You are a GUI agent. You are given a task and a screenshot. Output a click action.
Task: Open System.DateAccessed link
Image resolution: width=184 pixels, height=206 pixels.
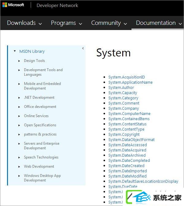click(x=127, y=145)
